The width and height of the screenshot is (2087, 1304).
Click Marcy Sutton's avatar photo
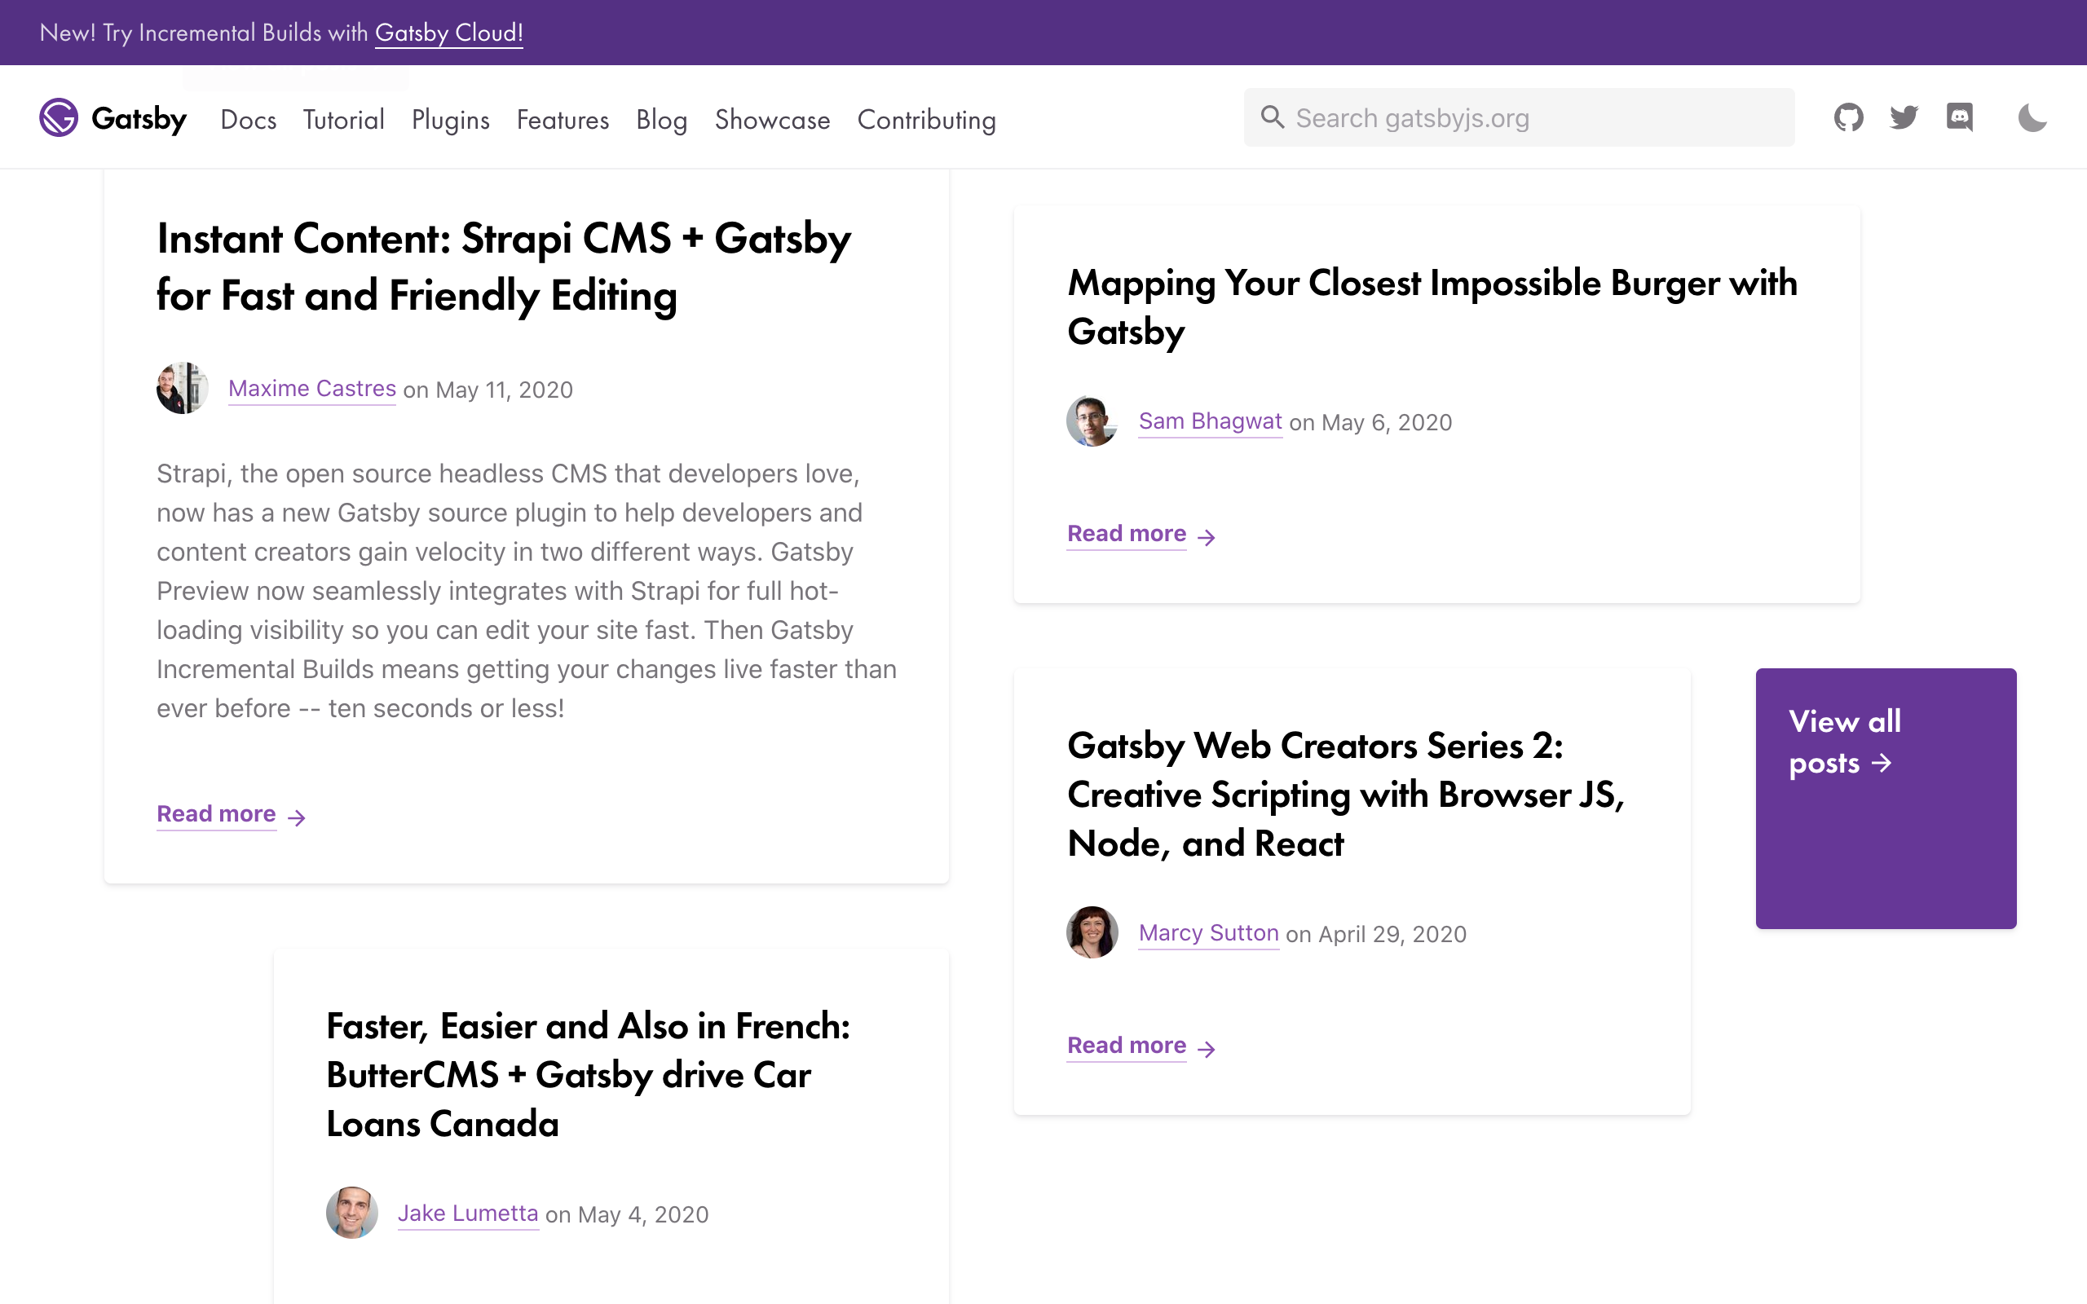(1091, 932)
